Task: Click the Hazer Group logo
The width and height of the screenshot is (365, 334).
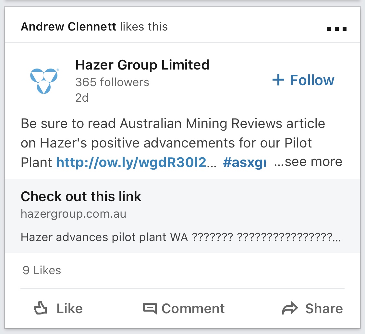Action: [44, 81]
